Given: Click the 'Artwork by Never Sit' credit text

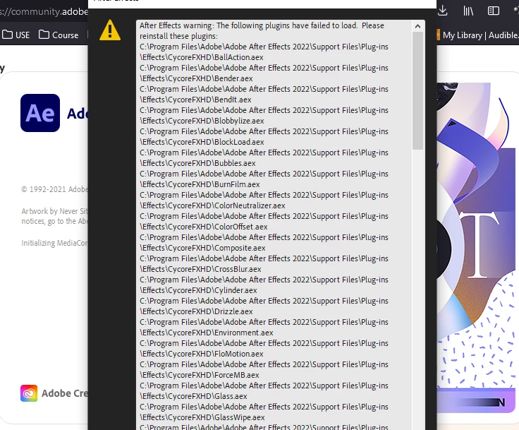Looking at the screenshot, I should point(54,211).
